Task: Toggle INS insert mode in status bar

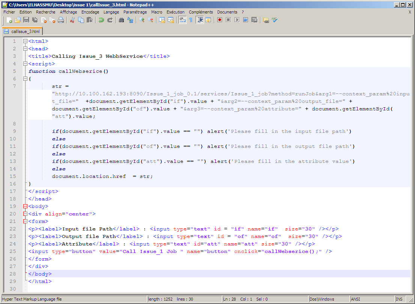Action: [399, 299]
